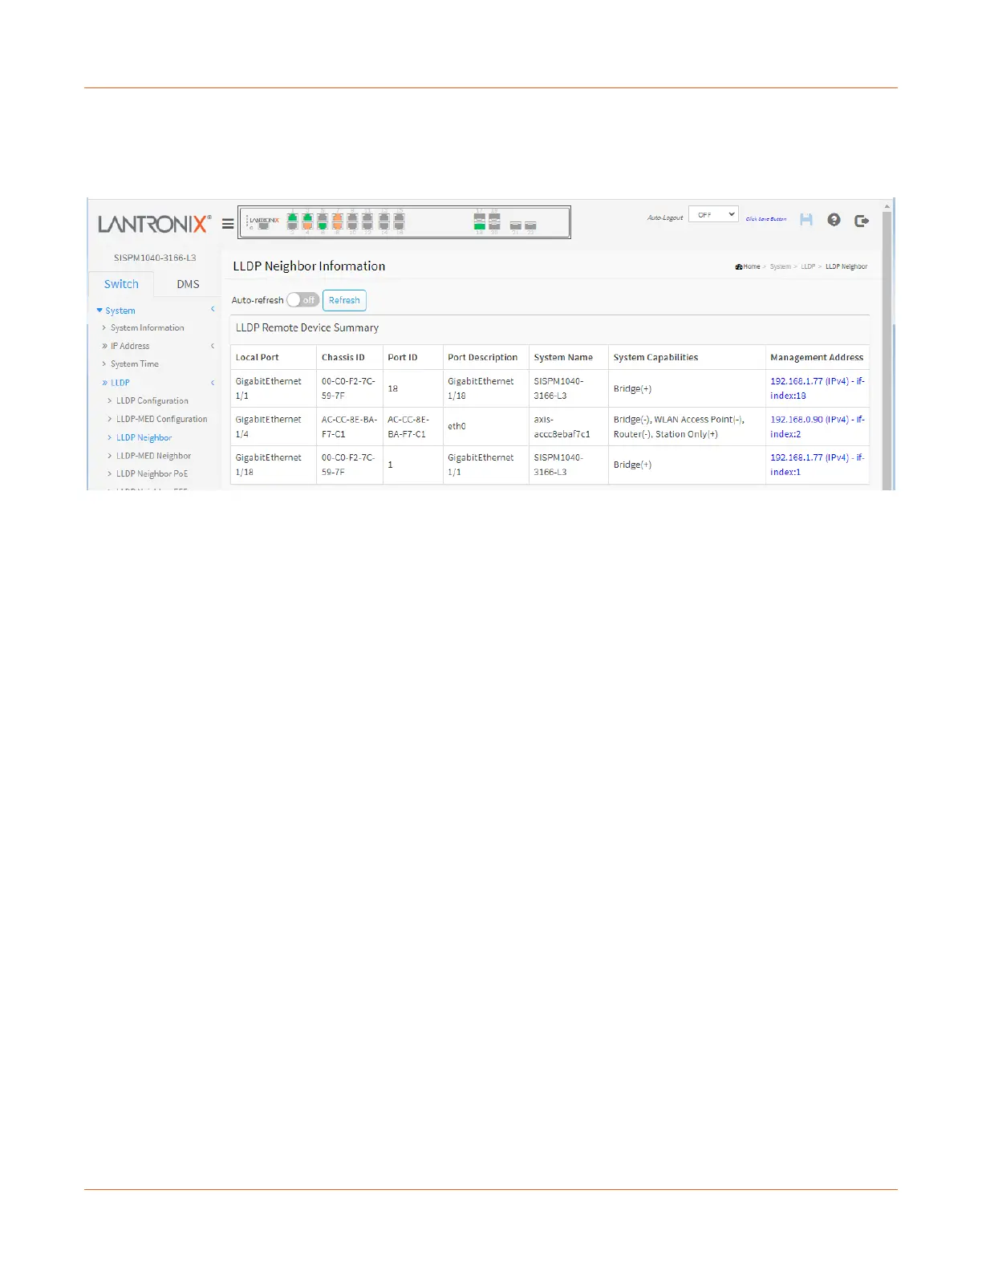Switch to the DMS tab

188,284
